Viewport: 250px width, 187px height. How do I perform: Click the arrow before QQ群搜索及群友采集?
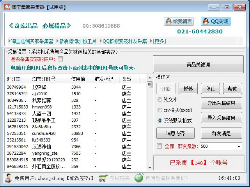tap(101, 41)
